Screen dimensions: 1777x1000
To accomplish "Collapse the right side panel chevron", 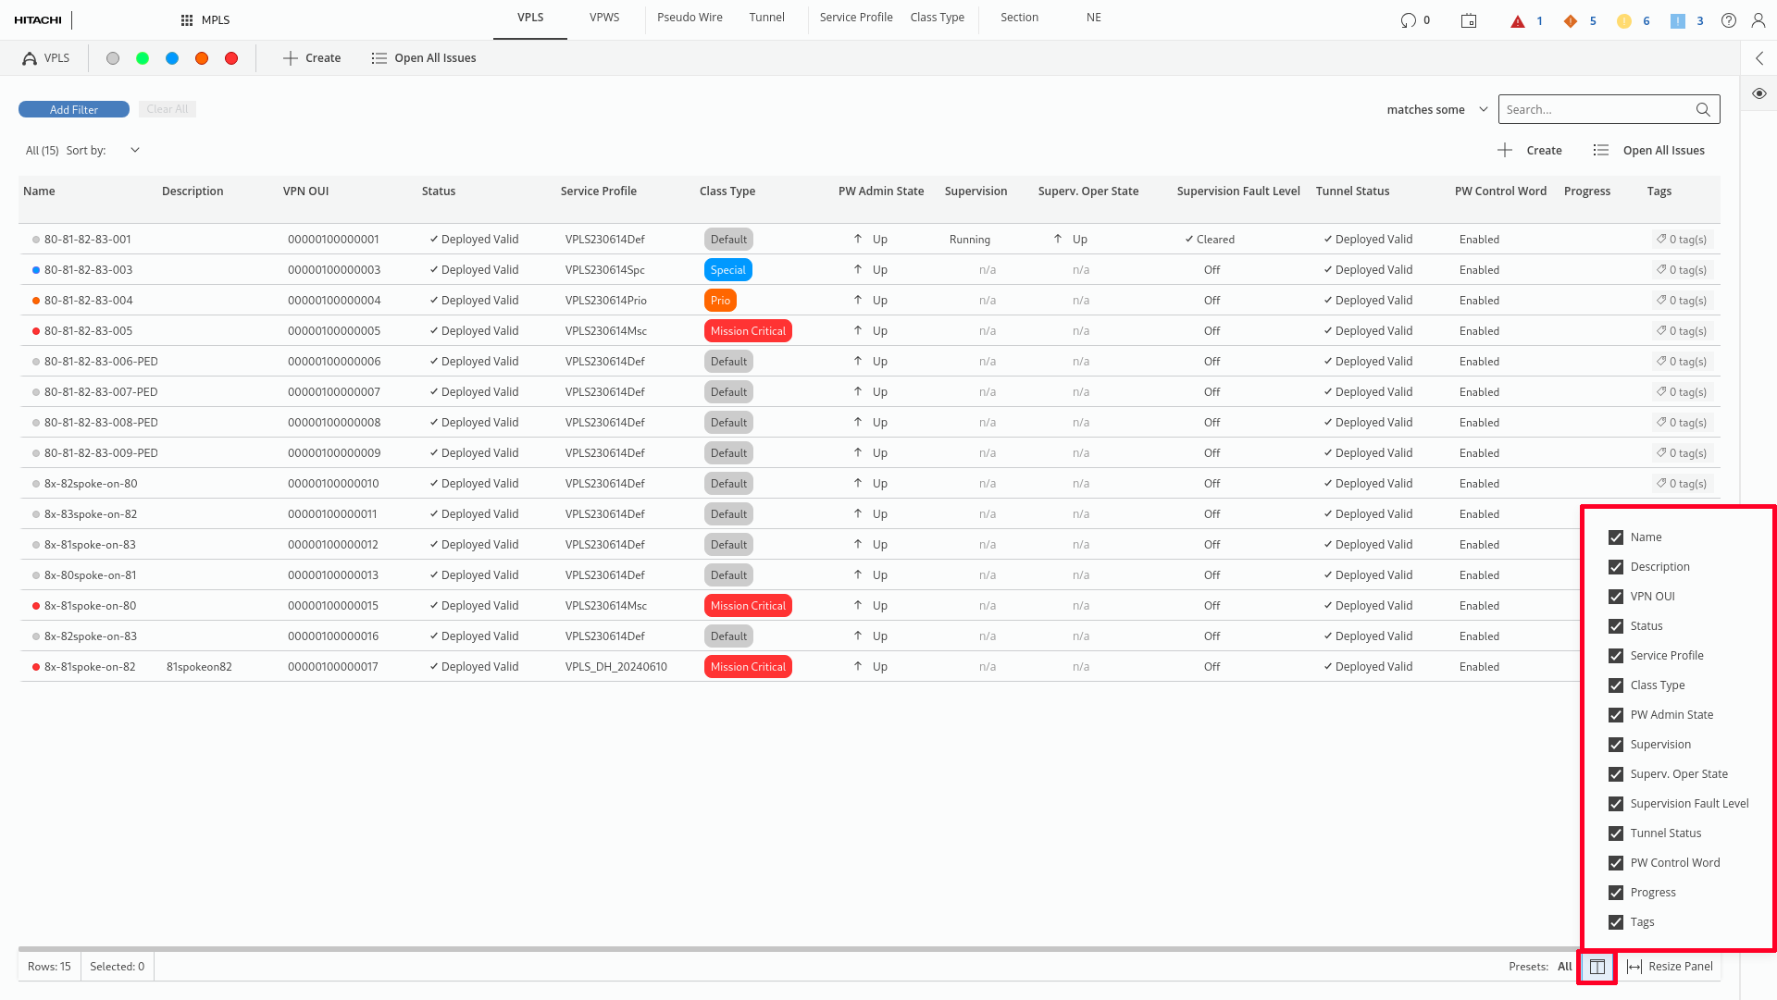I will click(1759, 58).
